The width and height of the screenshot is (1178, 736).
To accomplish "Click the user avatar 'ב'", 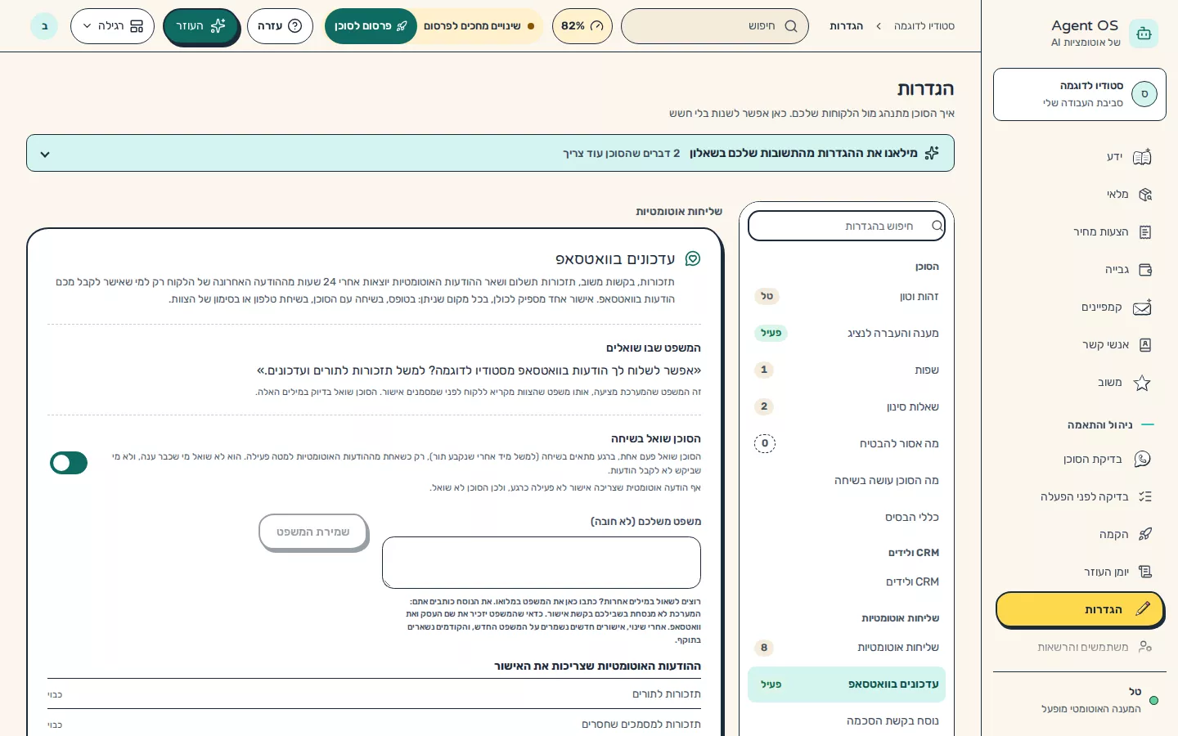I will [x=44, y=26].
